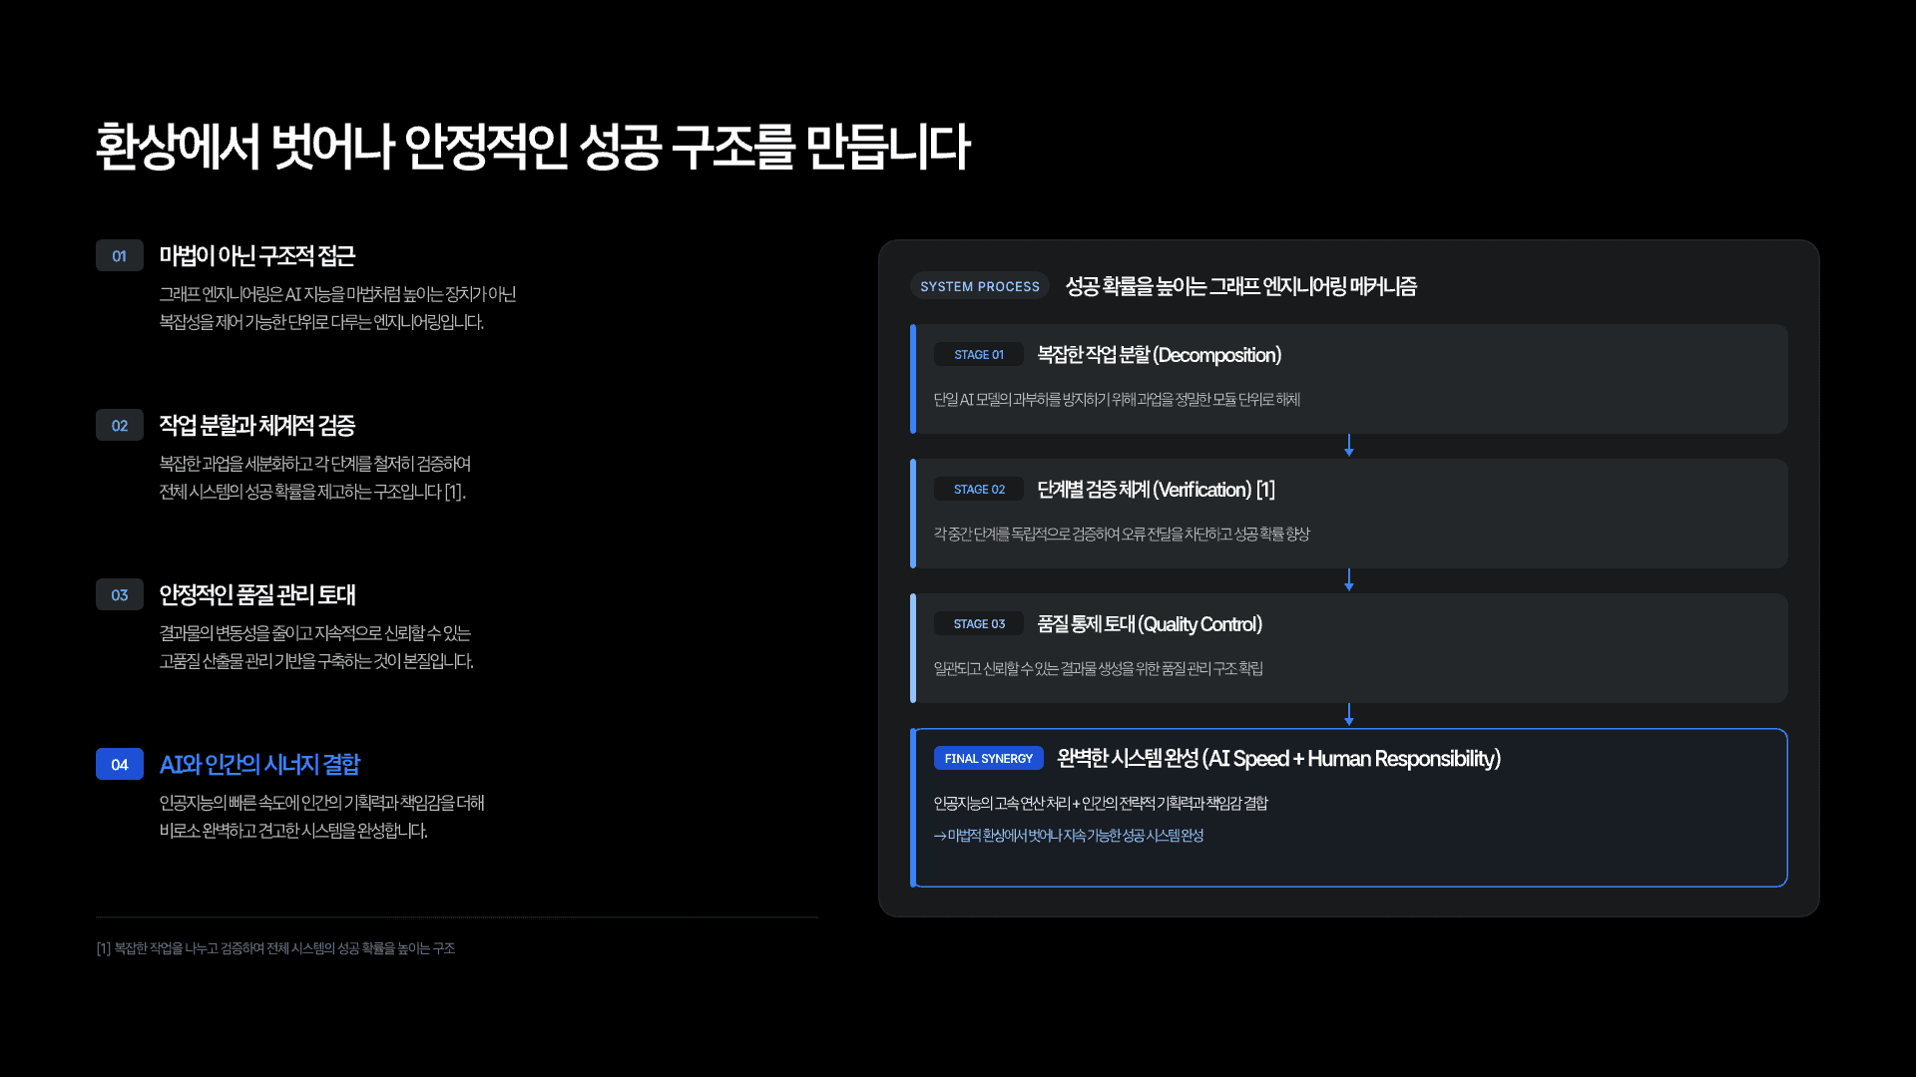Select title 품질 통제 토대 (Quality Control)
Screen dimensions: 1916x1077
tap(1150, 624)
